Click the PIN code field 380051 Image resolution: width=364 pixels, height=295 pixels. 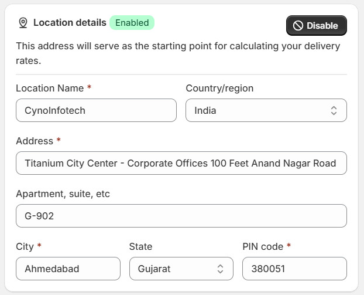point(294,269)
